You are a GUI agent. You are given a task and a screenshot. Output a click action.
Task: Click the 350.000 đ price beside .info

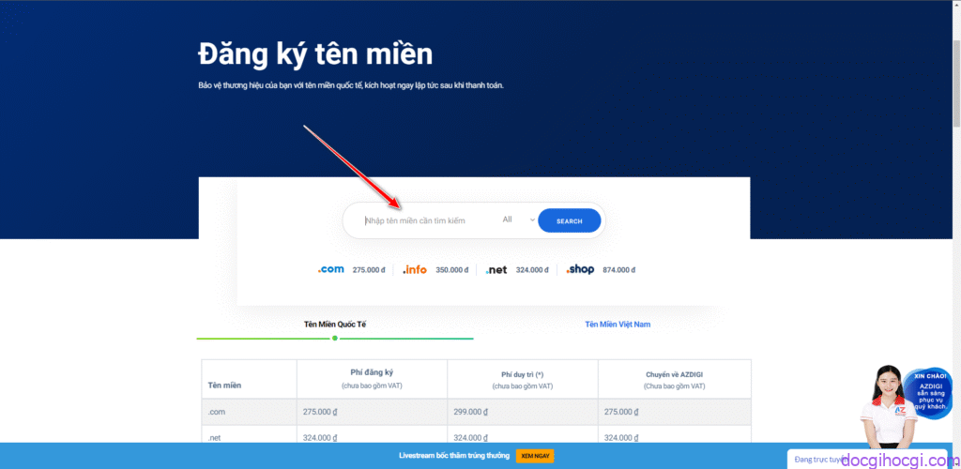452,270
